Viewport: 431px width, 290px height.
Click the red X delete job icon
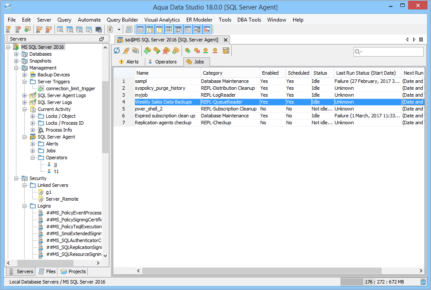pyautogui.click(x=166, y=50)
